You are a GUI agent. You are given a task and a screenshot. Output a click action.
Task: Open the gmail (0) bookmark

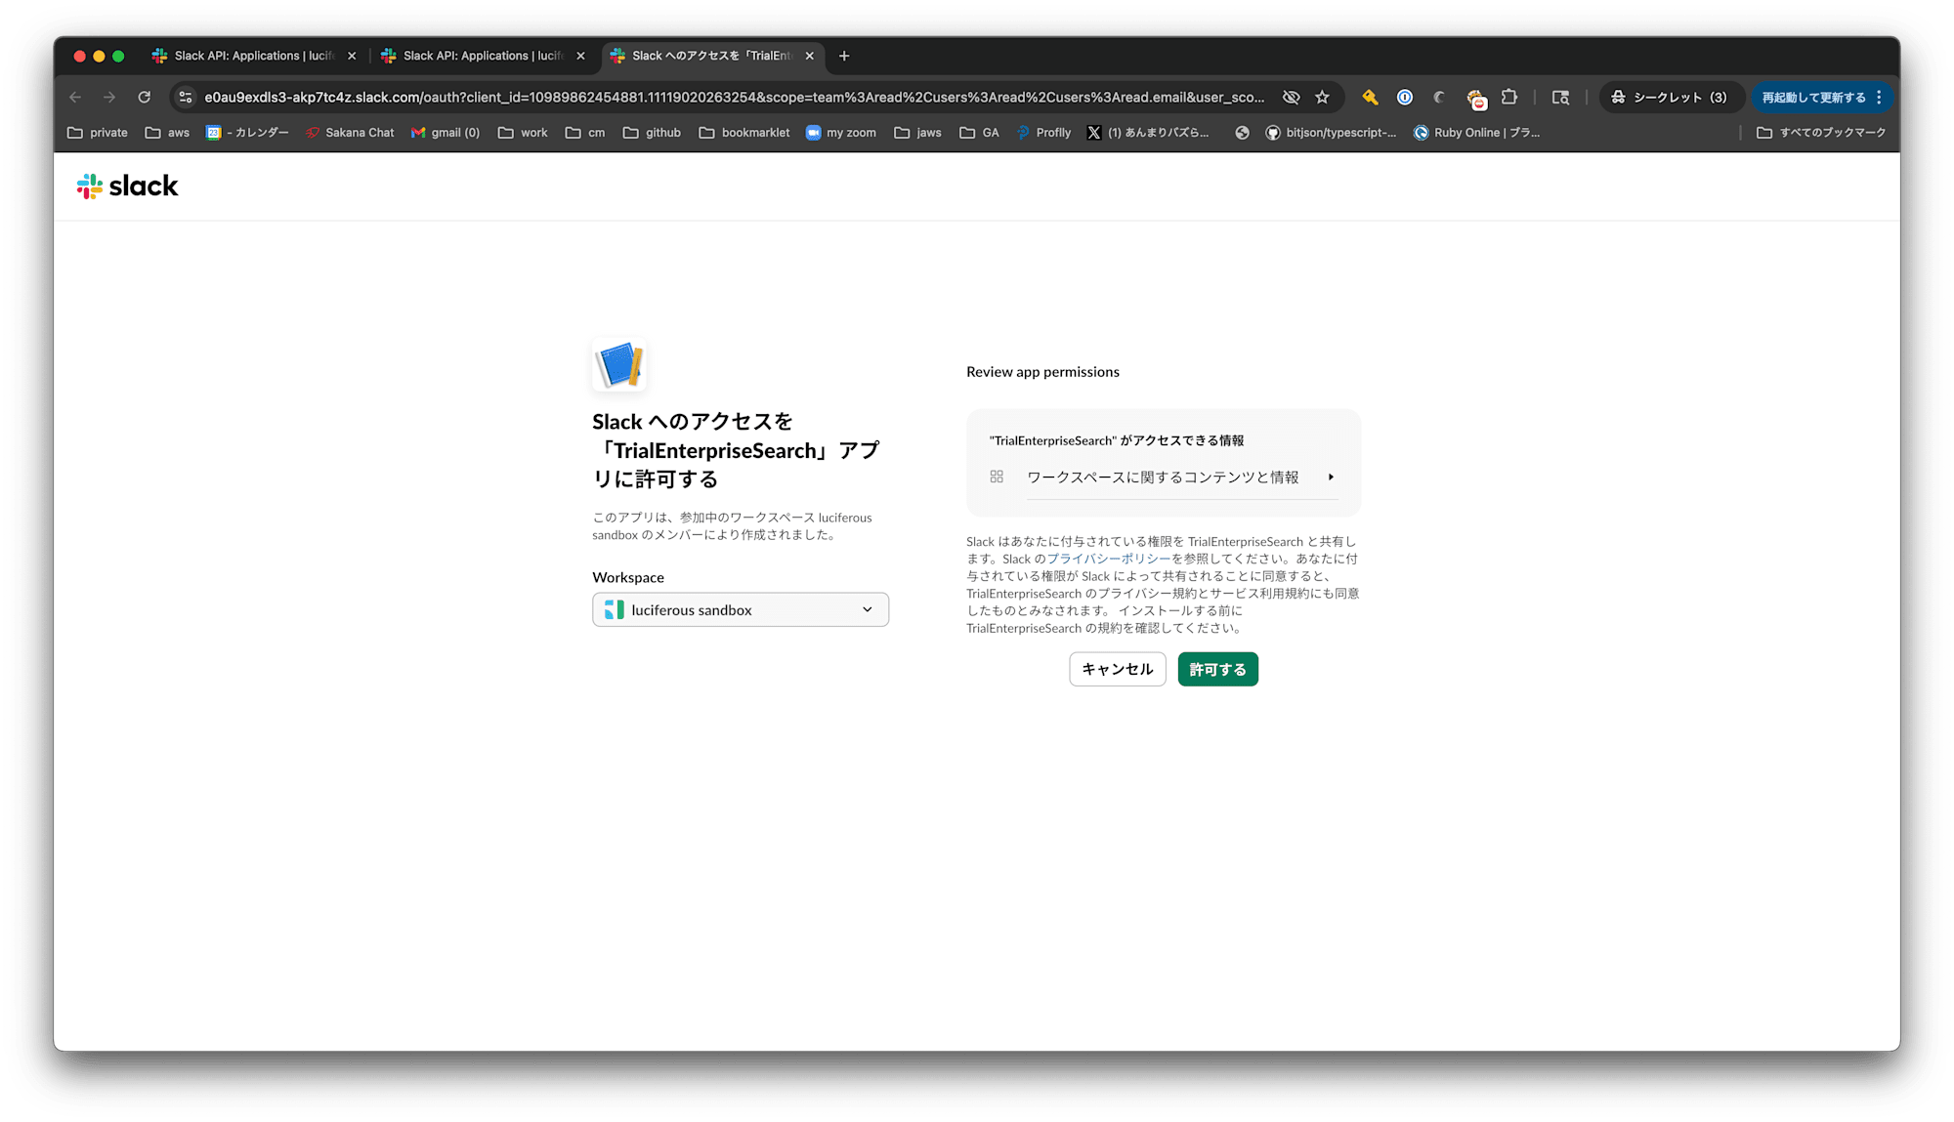tap(446, 132)
